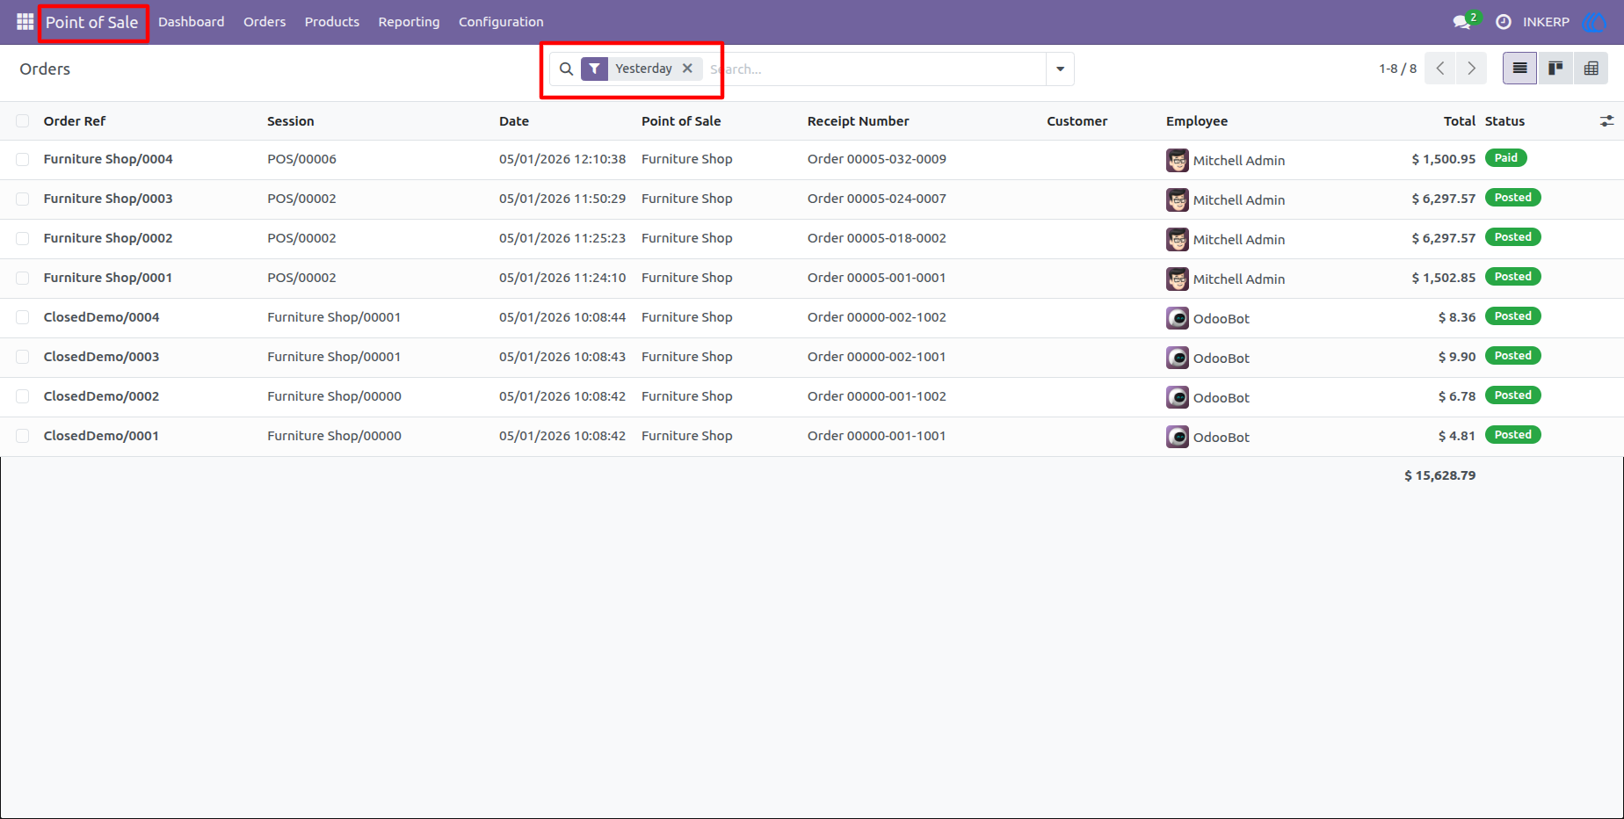Open the Configuration menu

[501, 22]
